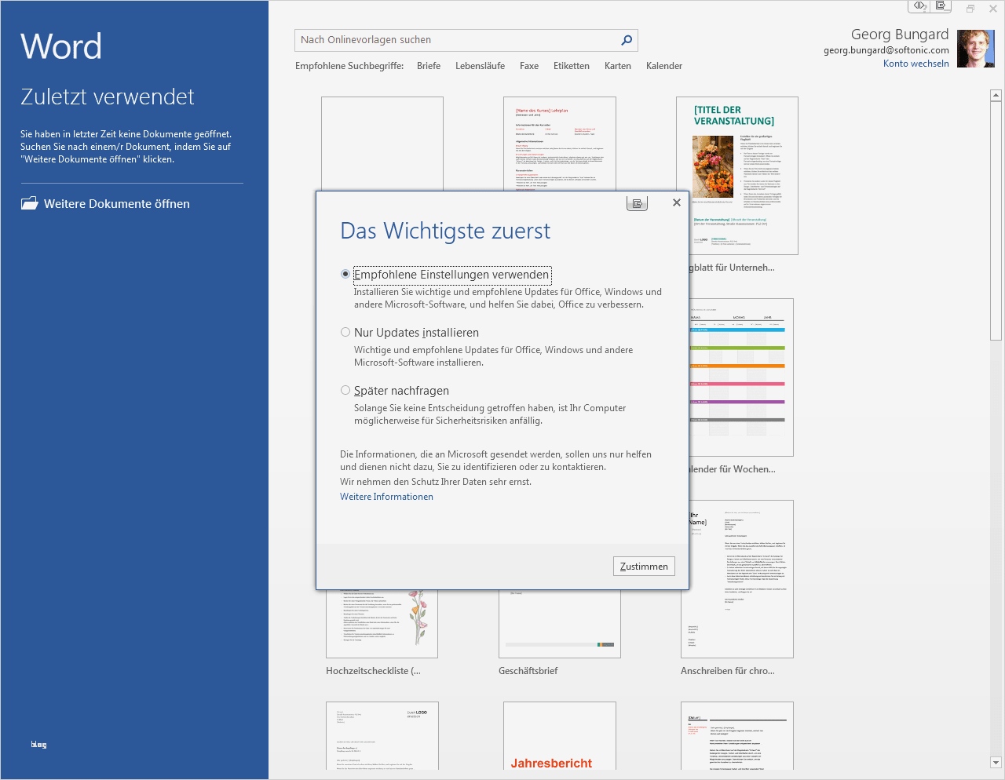Click the screen-arrow icon in the dialog title bar

[637, 203]
